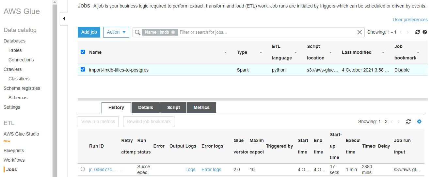The width and height of the screenshot is (431, 177).
Task: Open Blueprints in the sidebar
Action: (14, 151)
